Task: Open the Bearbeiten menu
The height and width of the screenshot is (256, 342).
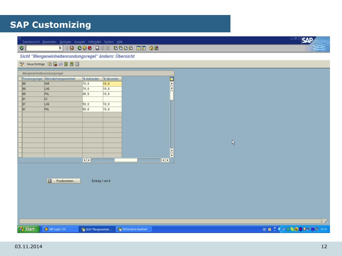Action: tap(49, 42)
